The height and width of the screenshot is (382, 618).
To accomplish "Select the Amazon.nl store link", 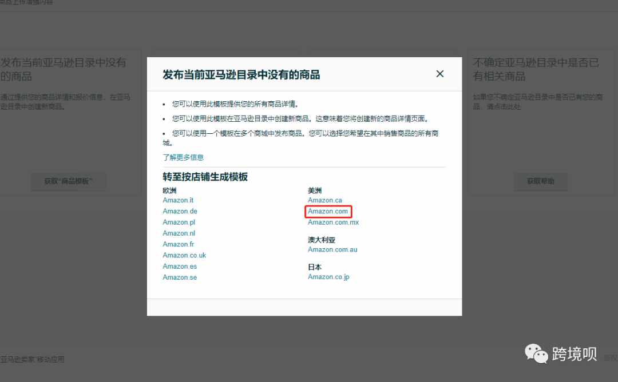I will [x=179, y=233].
